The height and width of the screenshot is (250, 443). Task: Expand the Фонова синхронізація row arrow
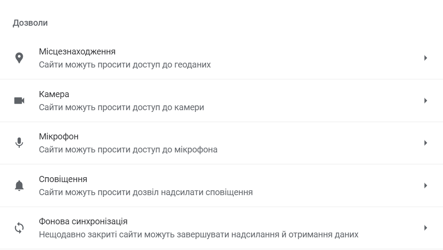pyautogui.click(x=426, y=228)
